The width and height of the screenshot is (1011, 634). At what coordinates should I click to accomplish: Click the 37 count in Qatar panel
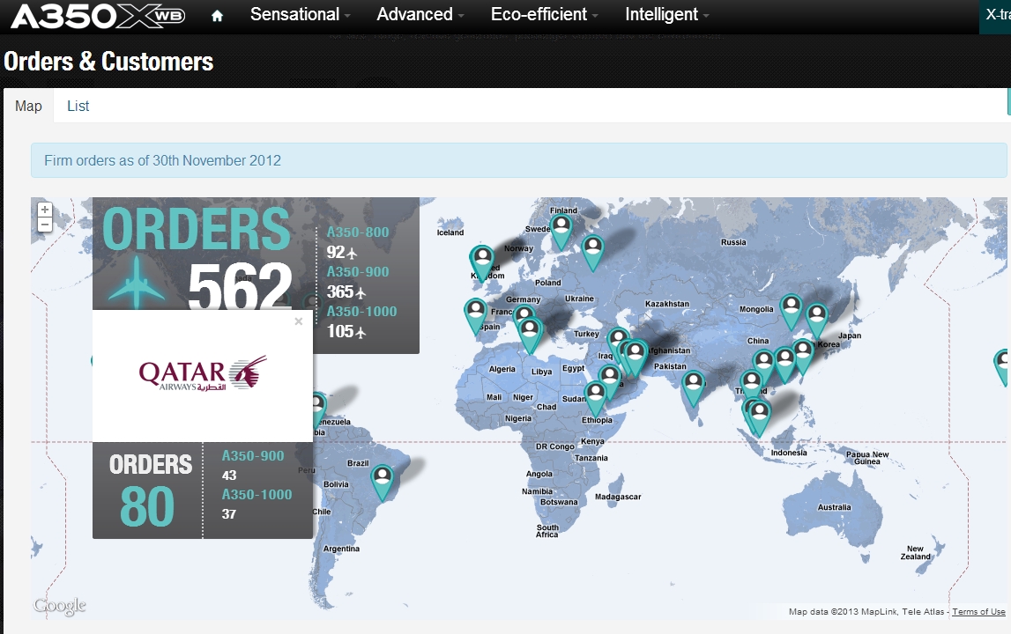tap(229, 514)
